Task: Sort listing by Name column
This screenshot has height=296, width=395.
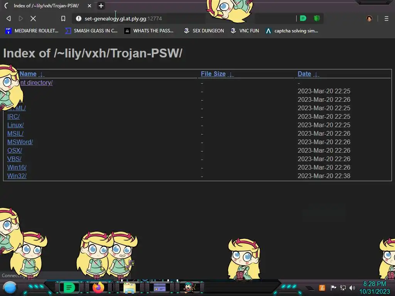Action: 28,74
